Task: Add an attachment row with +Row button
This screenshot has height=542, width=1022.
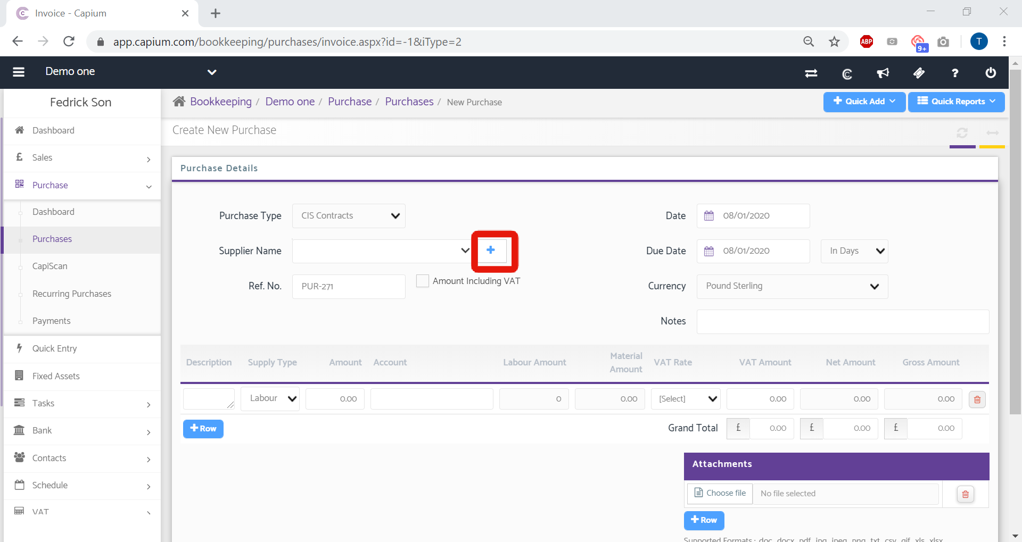Action: (704, 520)
